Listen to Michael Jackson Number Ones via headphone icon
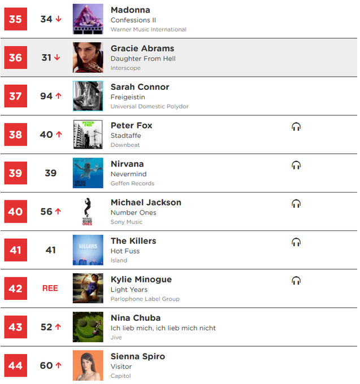The height and width of the screenshot is (384, 360). (296, 203)
